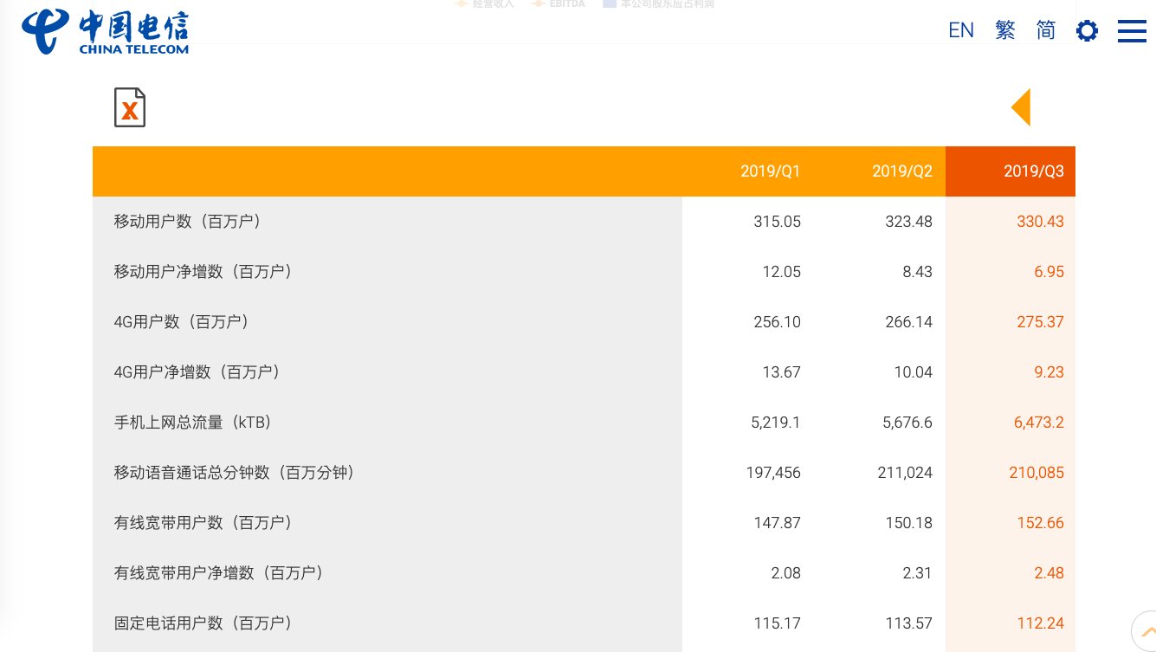The height and width of the screenshot is (652, 1156).
Task: Click the China Telecom logo
Action: point(105,32)
